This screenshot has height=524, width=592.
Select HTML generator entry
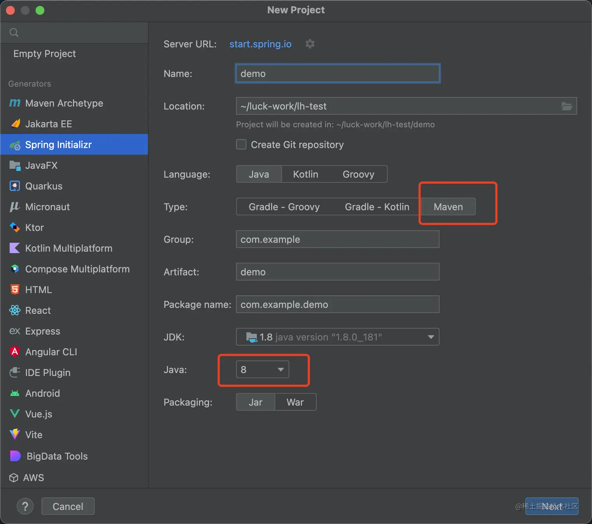pos(74,290)
